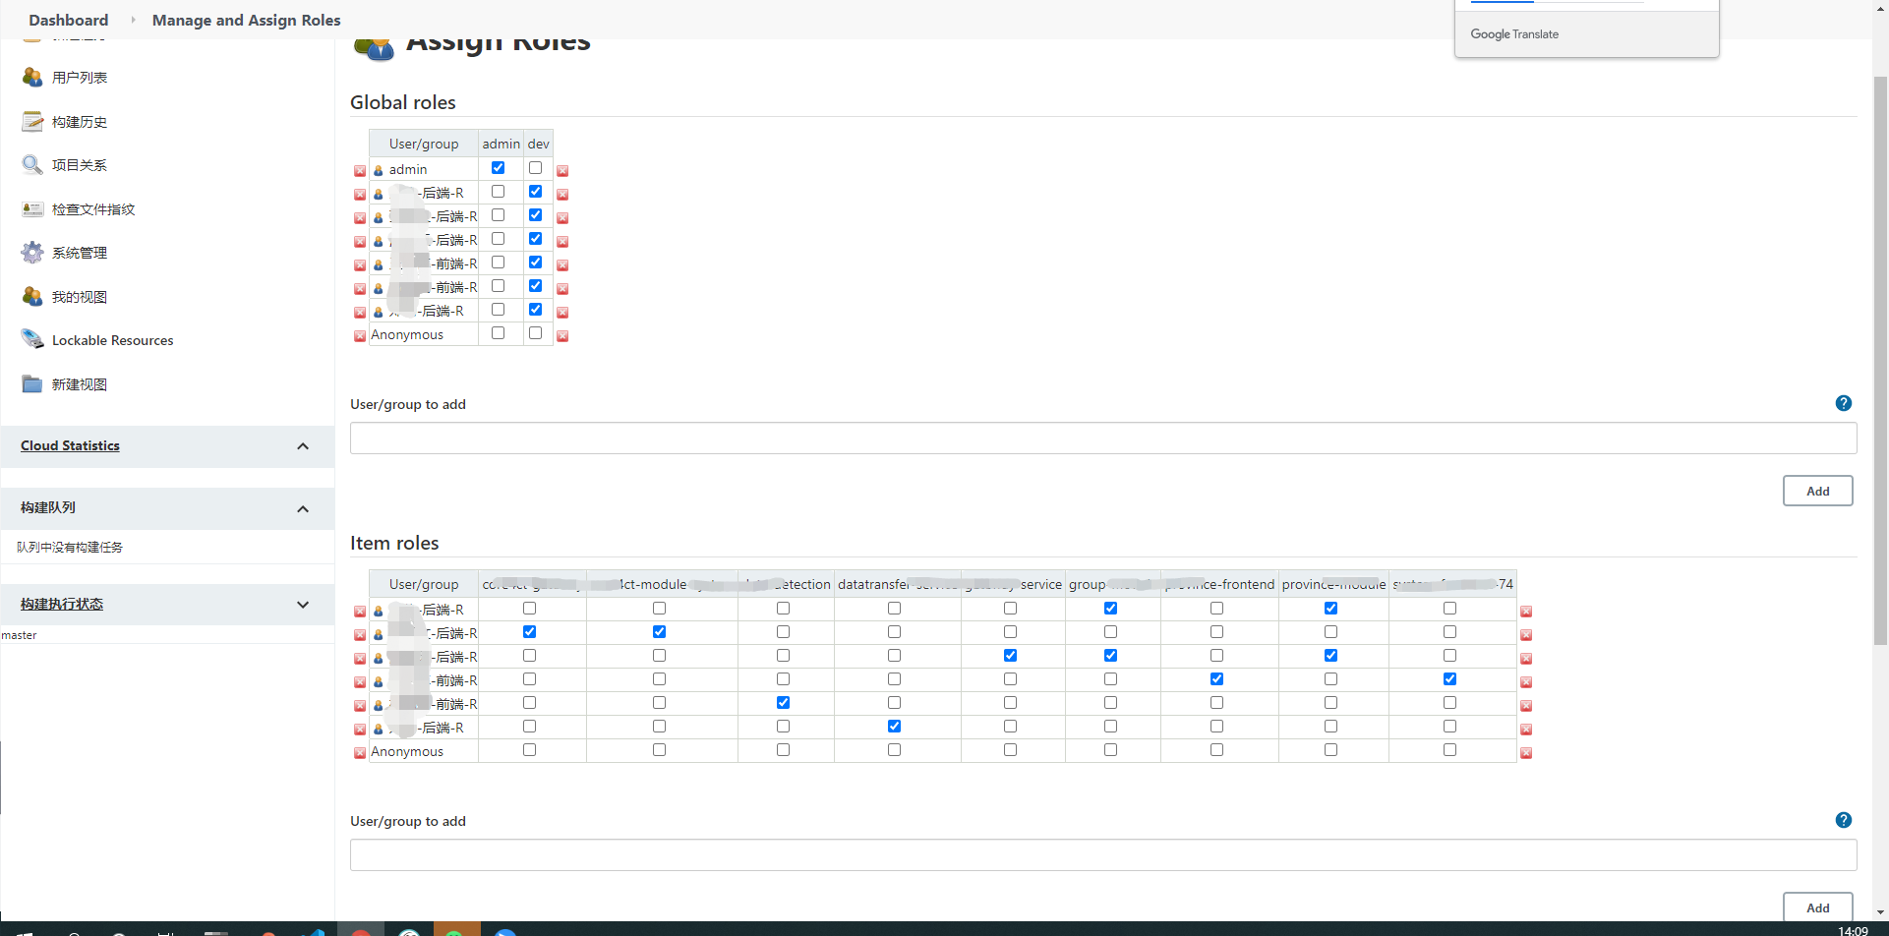This screenshot has height=936, width=1889.
Task: Toggle Anonymous checkbox under detection column
Action: [784, 750]
